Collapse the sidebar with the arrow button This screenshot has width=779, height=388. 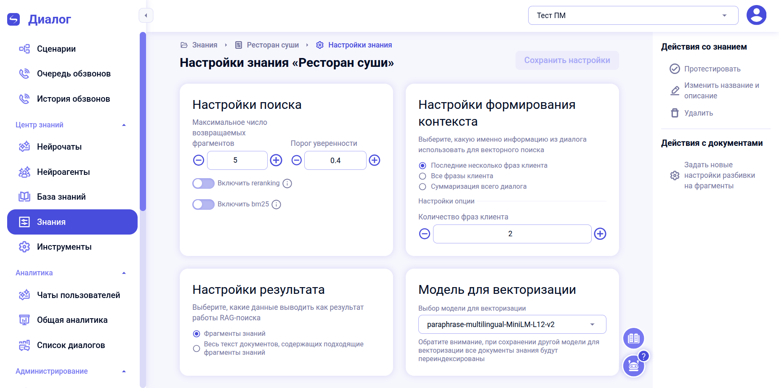pyautogui.click(x=146, y=16)
